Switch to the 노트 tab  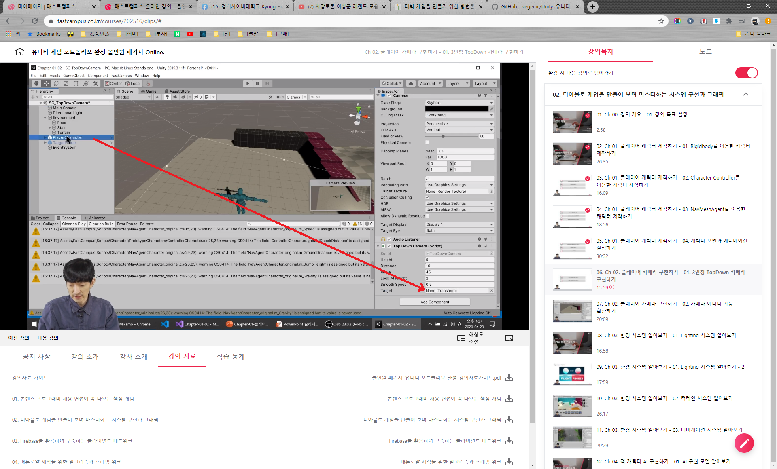pos(705,51)
